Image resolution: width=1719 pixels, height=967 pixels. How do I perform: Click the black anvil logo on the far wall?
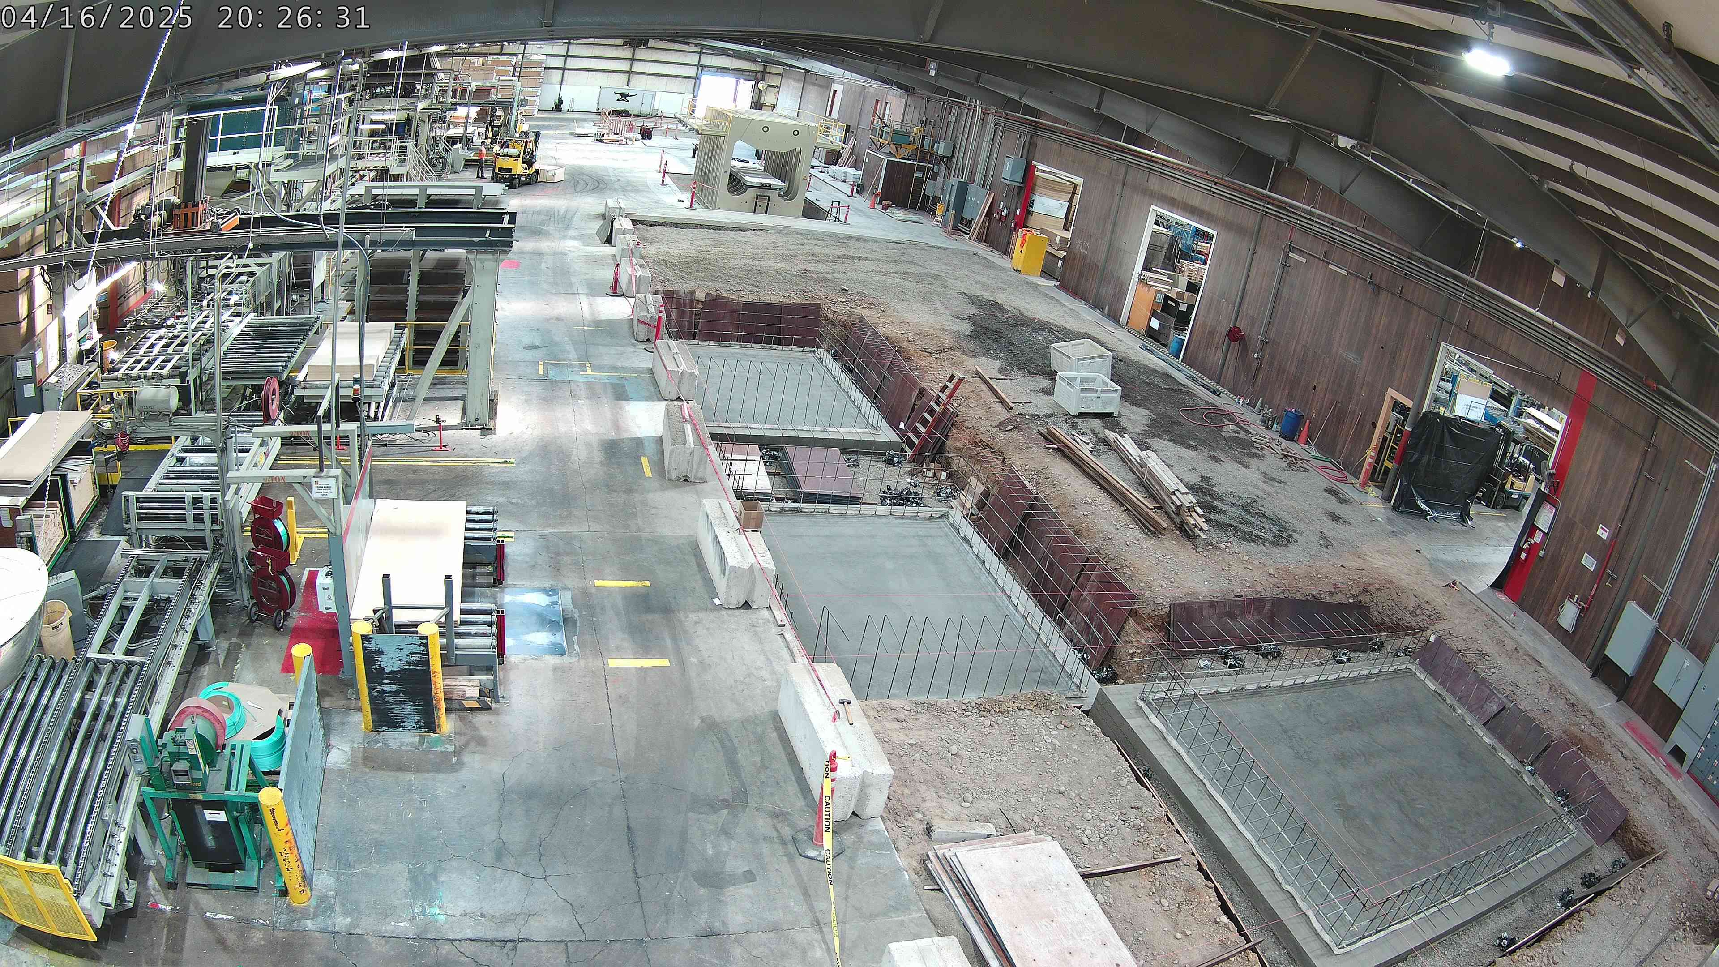[x=623, y=98]
